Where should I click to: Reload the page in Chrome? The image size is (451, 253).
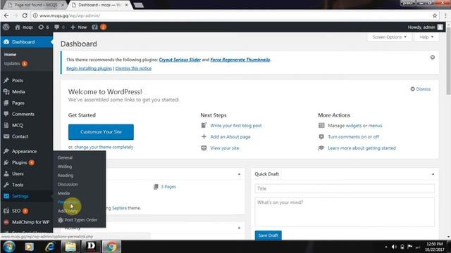click(25, 15)
